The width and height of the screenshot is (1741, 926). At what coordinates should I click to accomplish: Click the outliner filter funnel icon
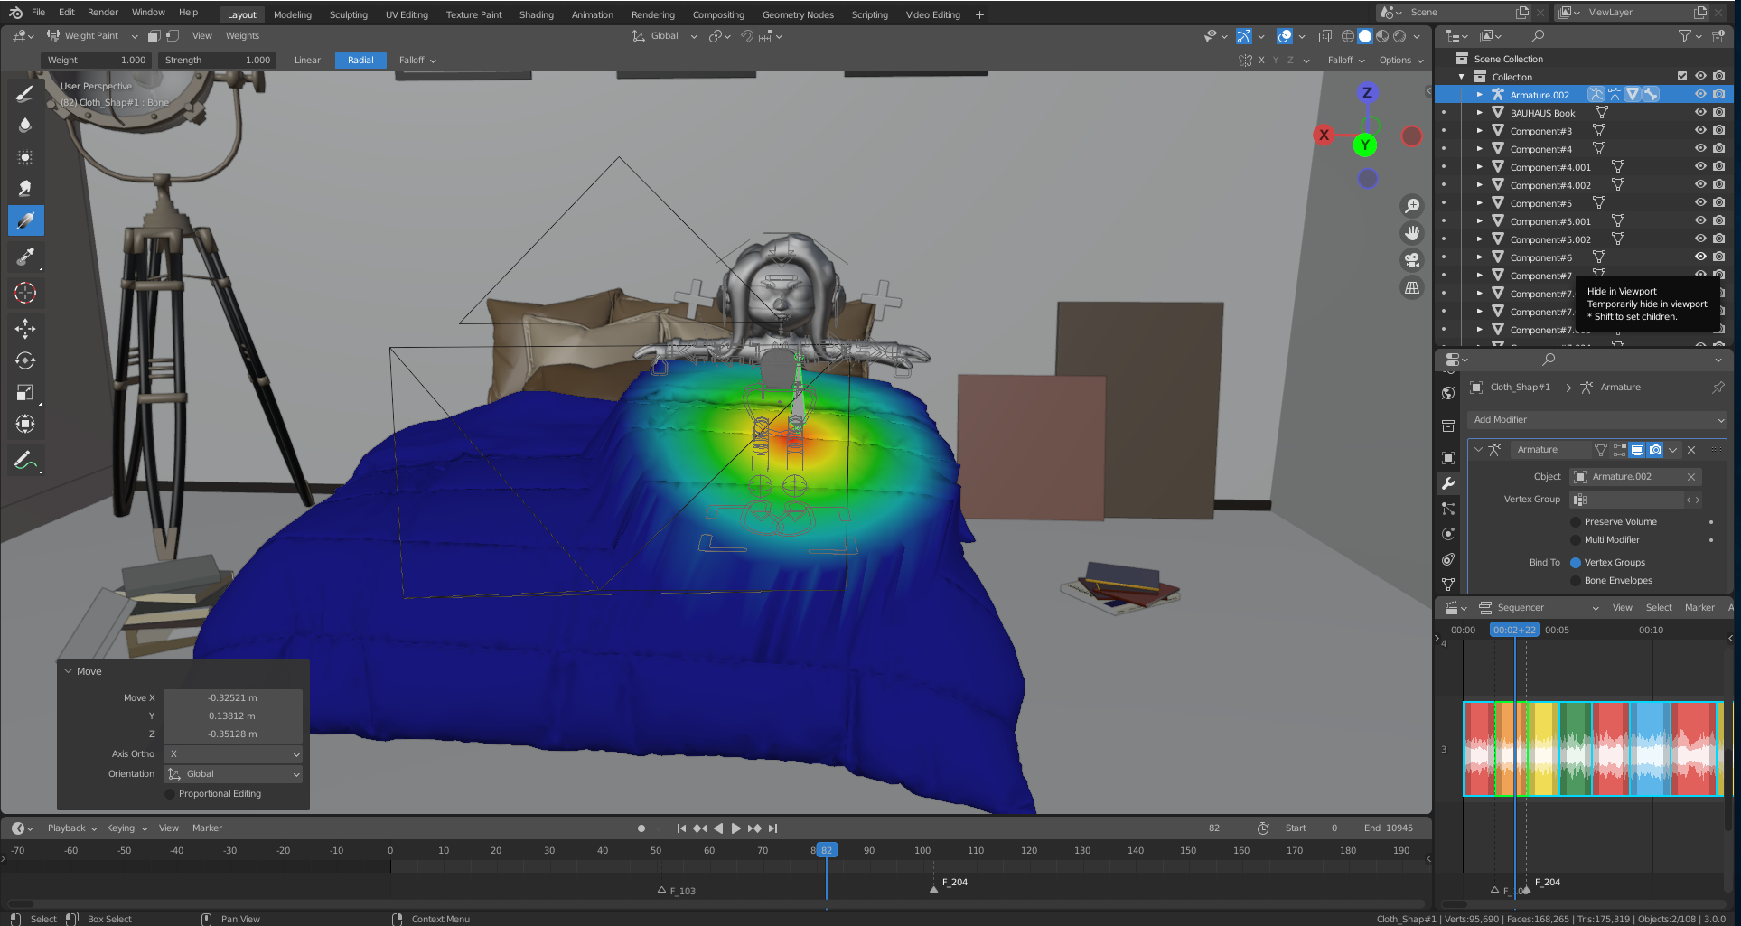[1685, 36]
